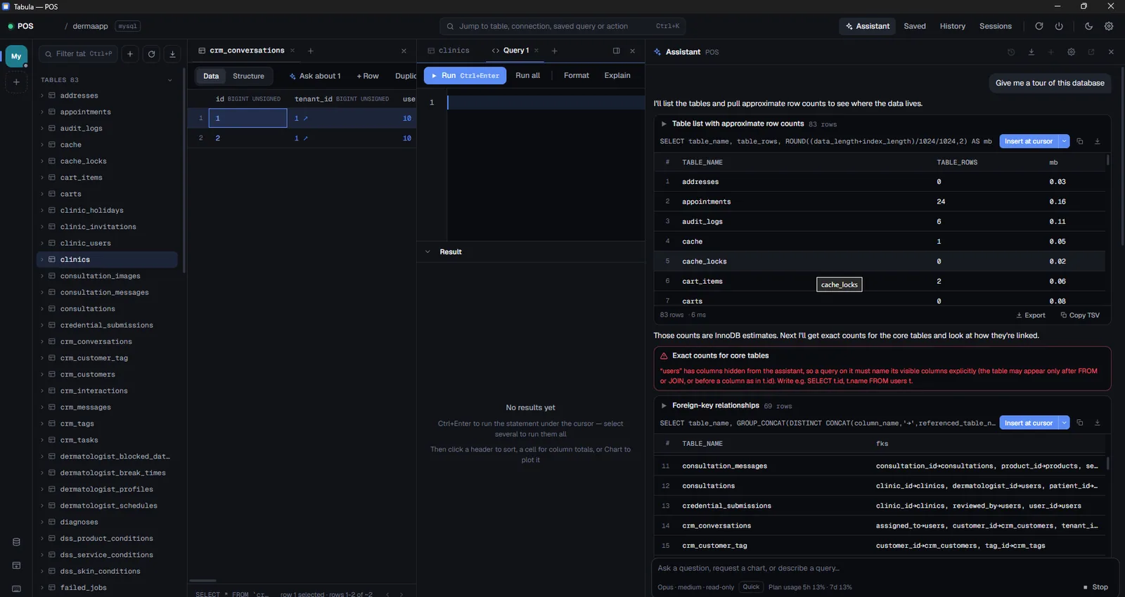The width and height of the screenshot is (1125, 597).
Task: Click the import download icon in tables sidebar
Action: click(172, 54)
